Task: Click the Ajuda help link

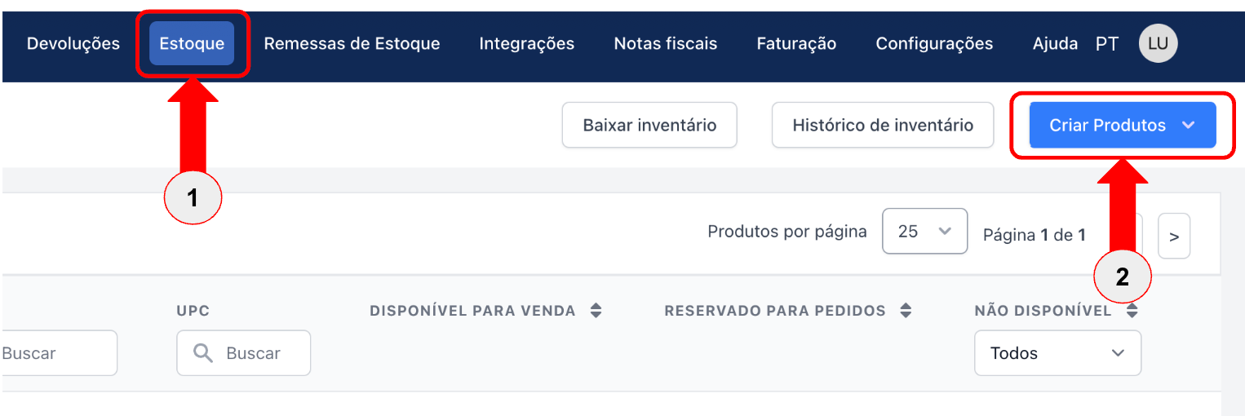Action: point(1055,44)
